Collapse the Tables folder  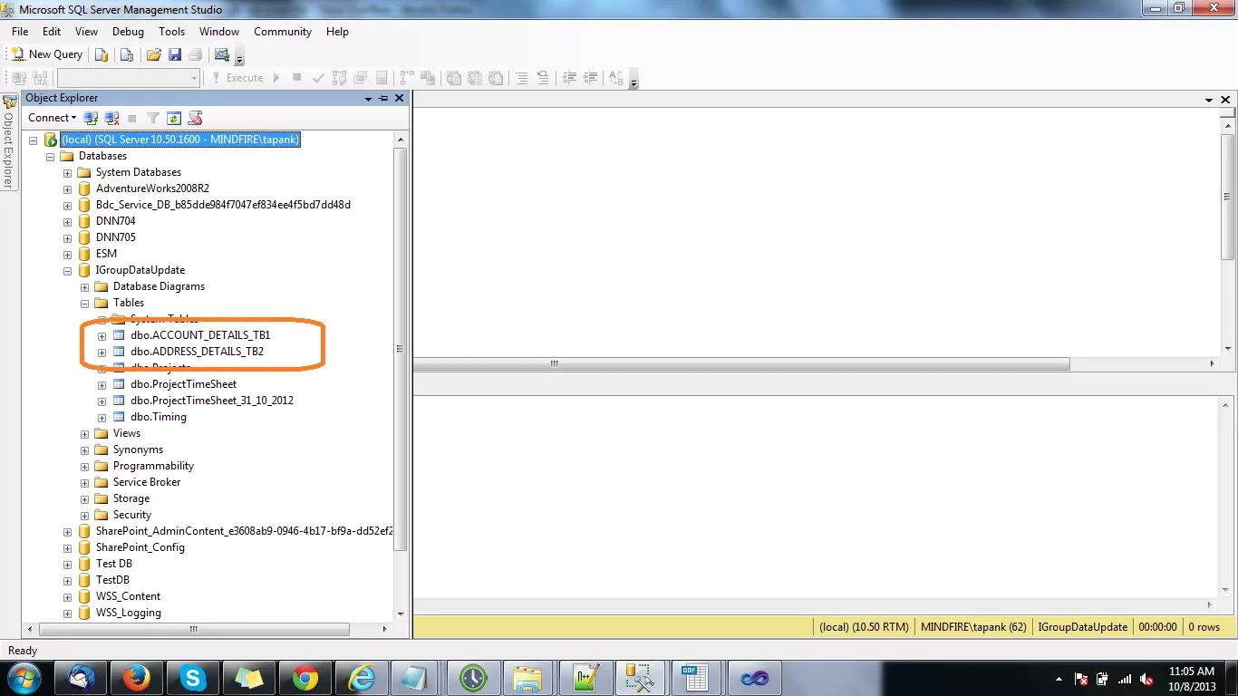[84, 304]
